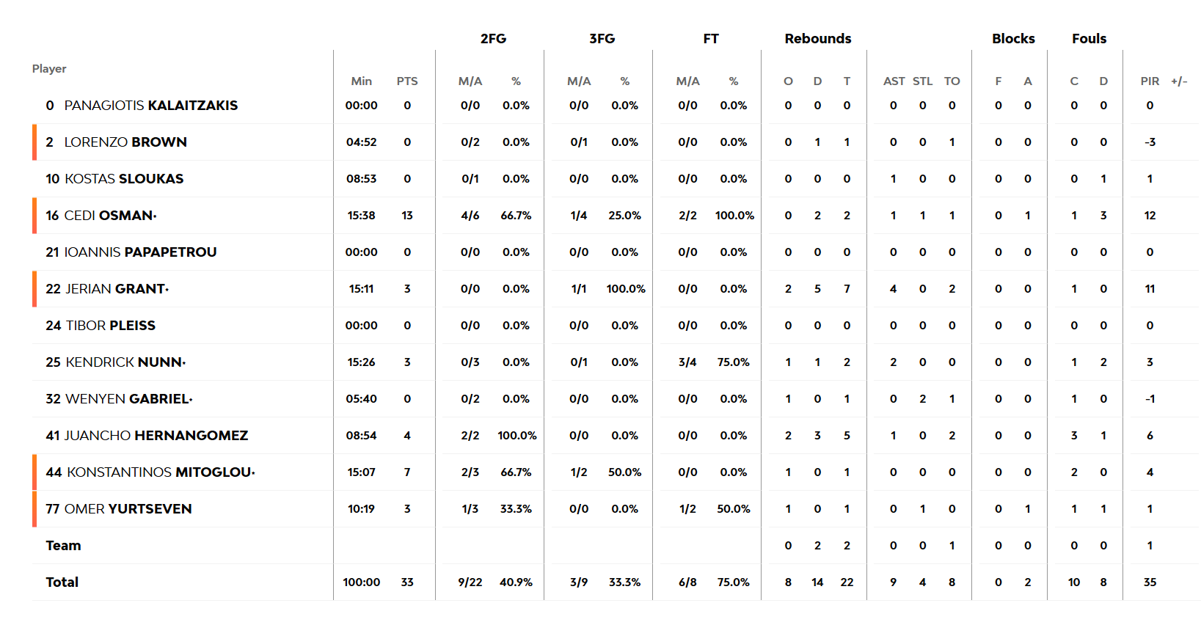Open Kostas Sloukas player page
This screenshot has width=1201, height=625.
click(x=123, y=179)
